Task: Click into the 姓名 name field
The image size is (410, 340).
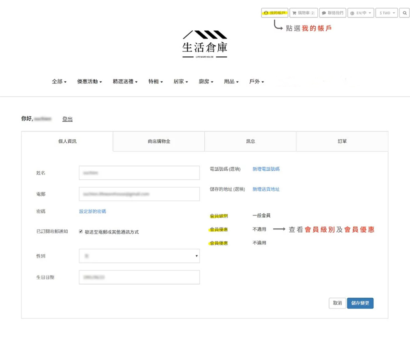Action: [x=139, y=173]
